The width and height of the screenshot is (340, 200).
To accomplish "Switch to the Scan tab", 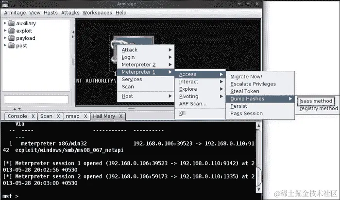I will tap(46, 117).
